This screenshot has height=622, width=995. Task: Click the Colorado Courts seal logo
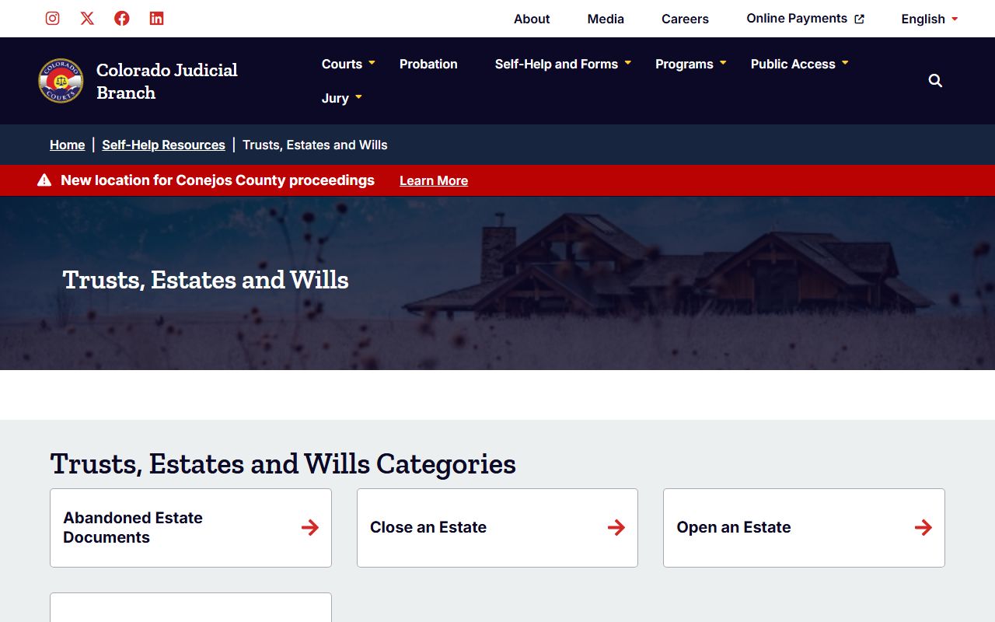61,81
